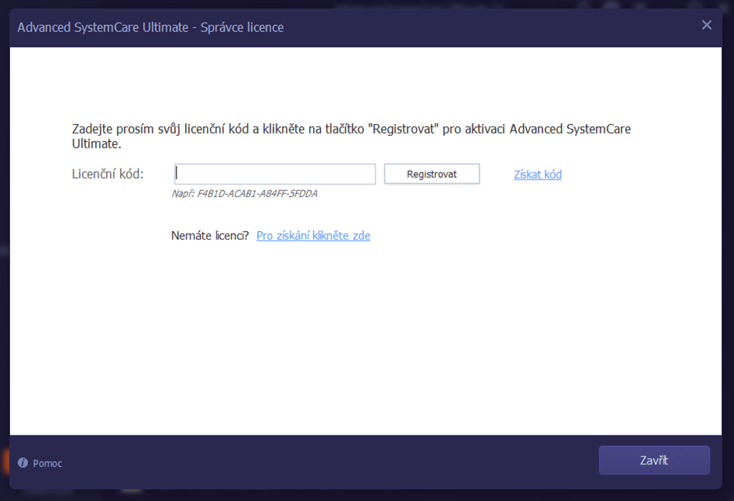Click the dialog title 'Advanced SystemCare Ultimate - Správce licence'
Viewport: 734px width, 501px height.
(x=150, y=27)
